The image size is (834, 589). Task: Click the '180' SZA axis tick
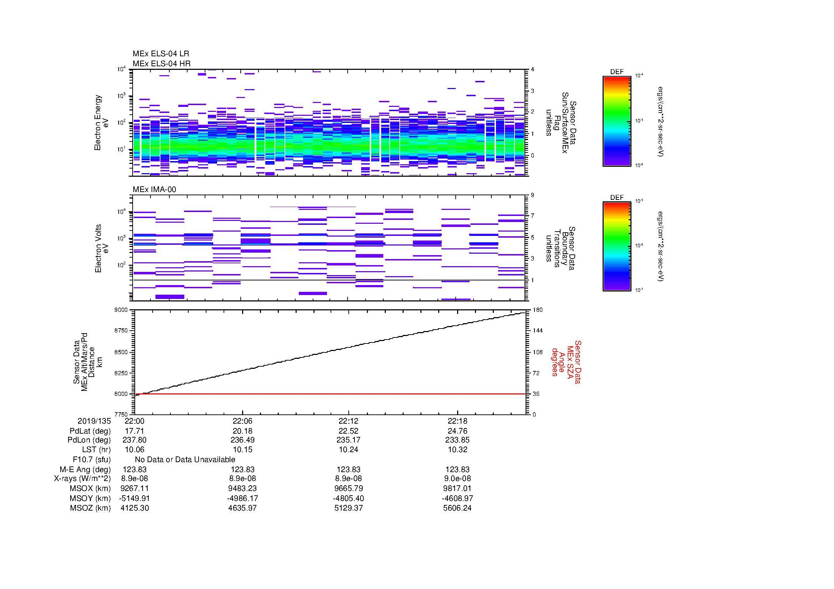pyautogui.click(x=538, y=310)
